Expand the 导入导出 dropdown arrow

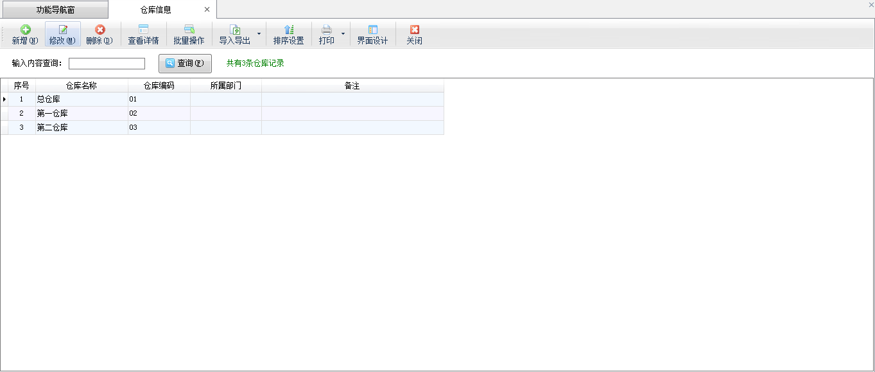pos(259,33)
